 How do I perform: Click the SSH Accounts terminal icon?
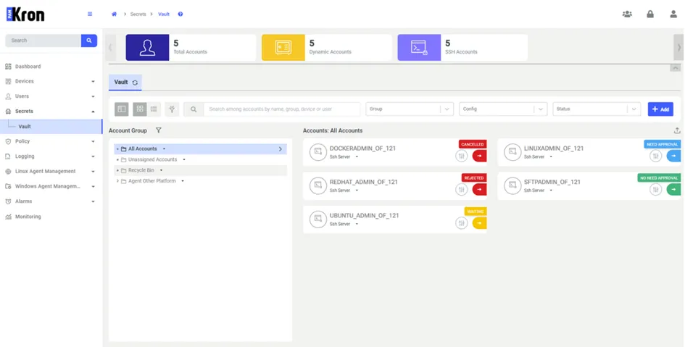coord(419,48)
